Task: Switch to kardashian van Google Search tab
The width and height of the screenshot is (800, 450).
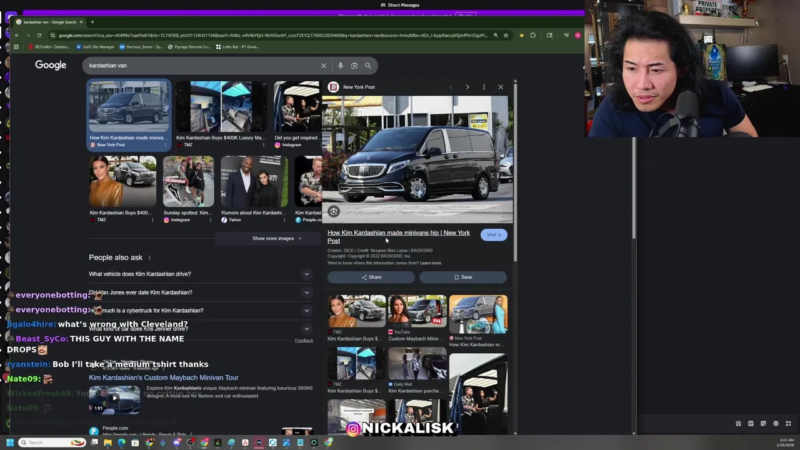Action: tap(50, 22)
